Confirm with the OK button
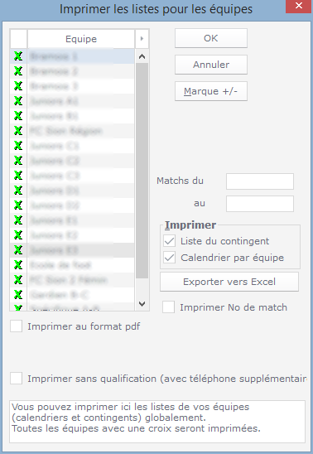The image size is (313, 454). click(211, 38)
